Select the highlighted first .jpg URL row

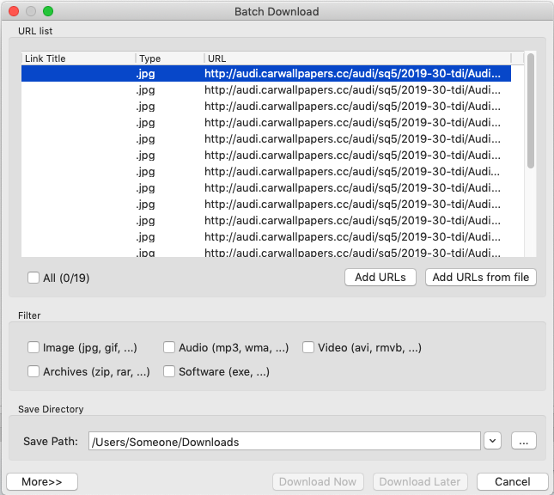[266, 74]
